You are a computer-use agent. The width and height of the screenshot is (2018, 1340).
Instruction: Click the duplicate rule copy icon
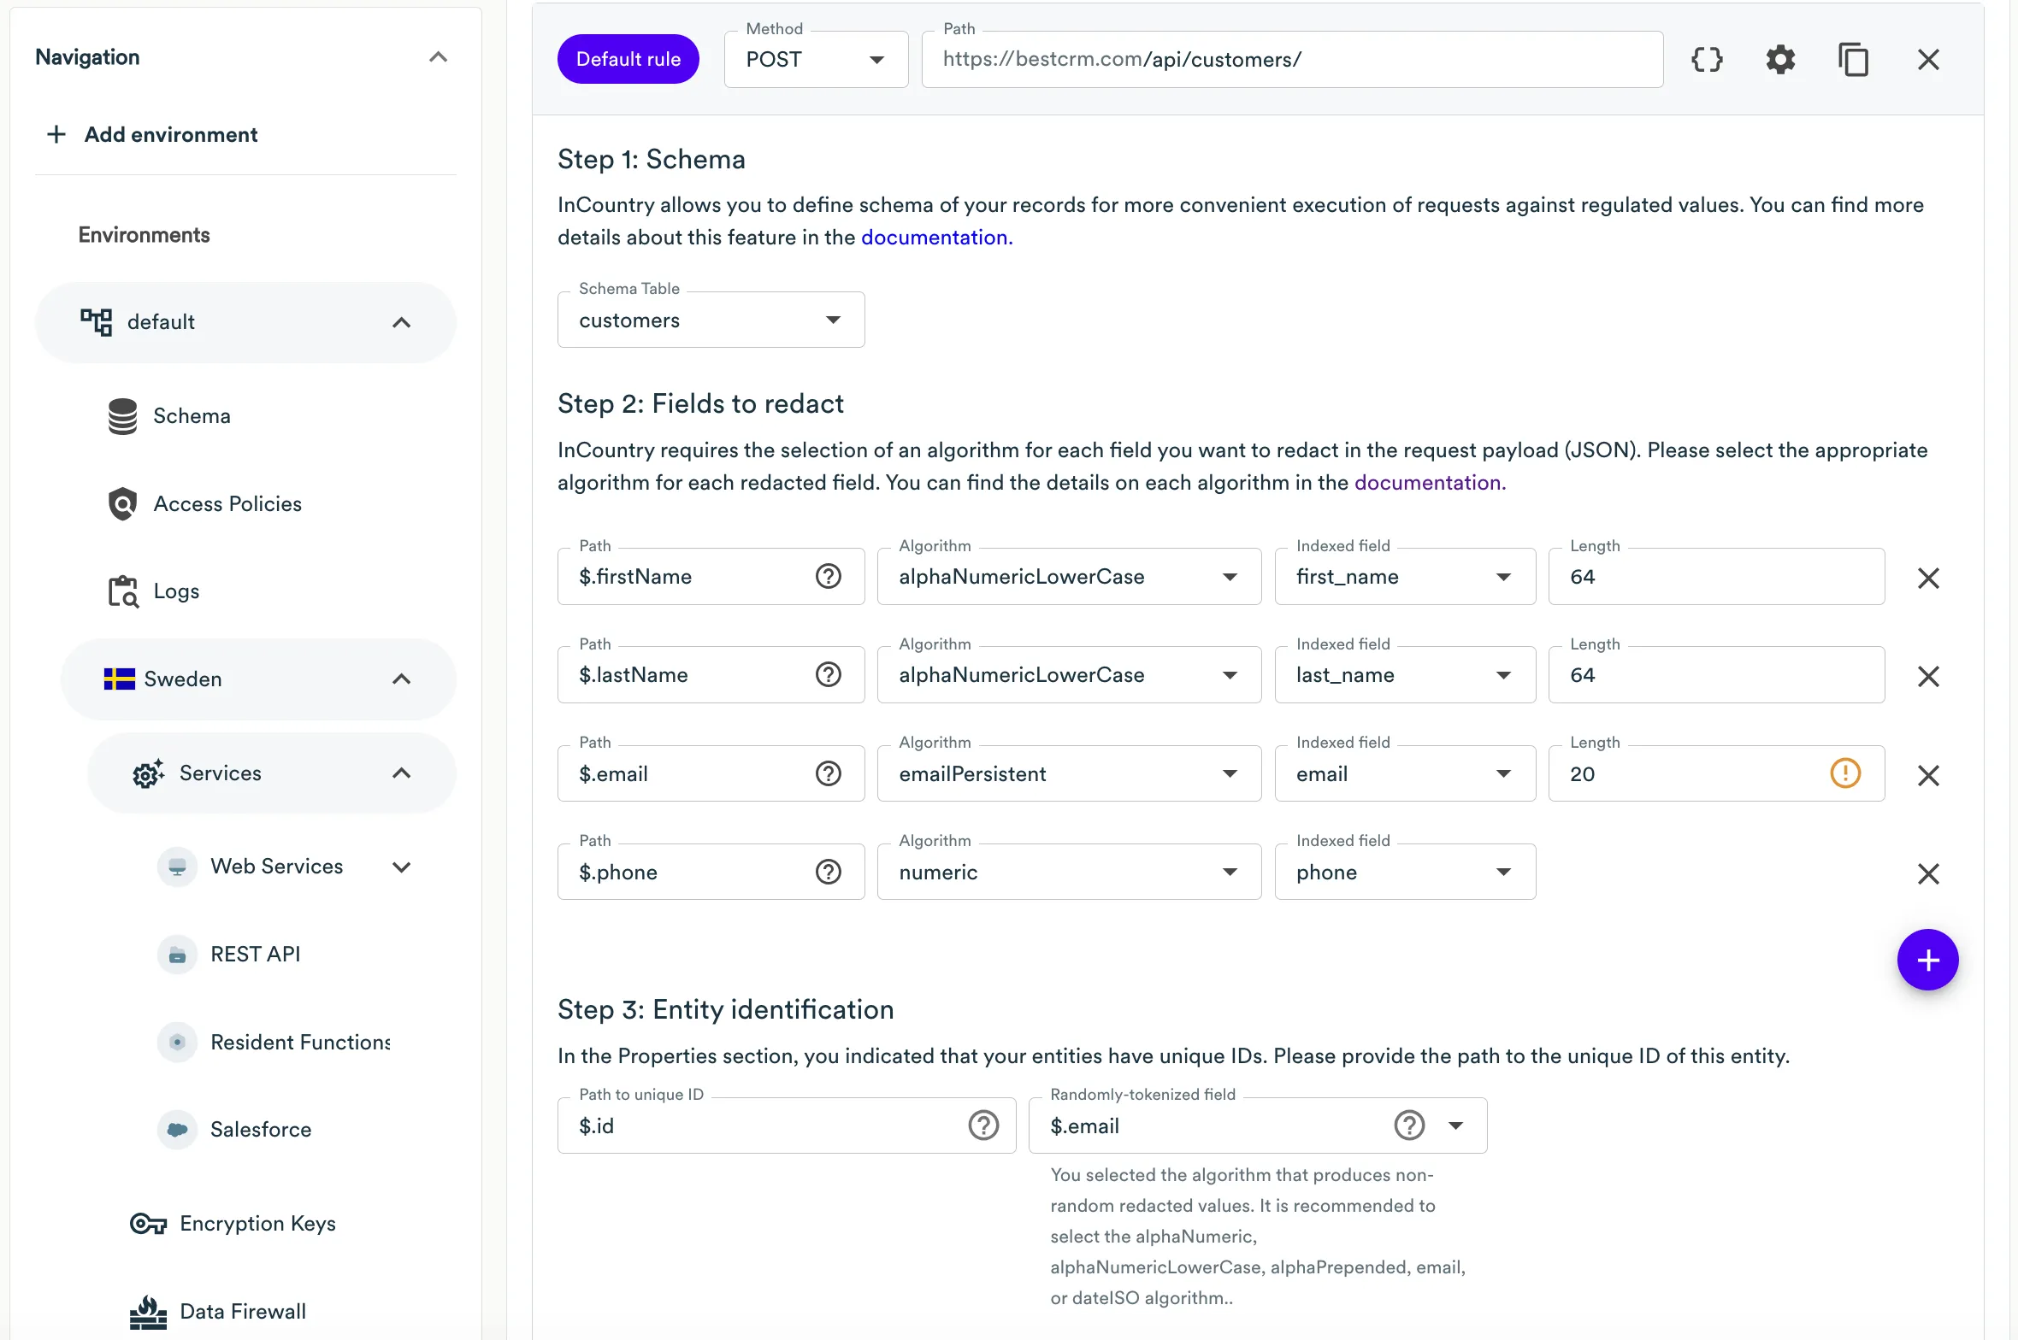click(1853, 59)
